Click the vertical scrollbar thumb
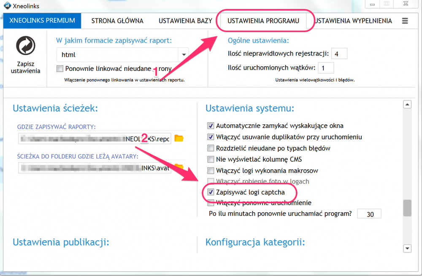422x276 pixels. pos(407,208)
